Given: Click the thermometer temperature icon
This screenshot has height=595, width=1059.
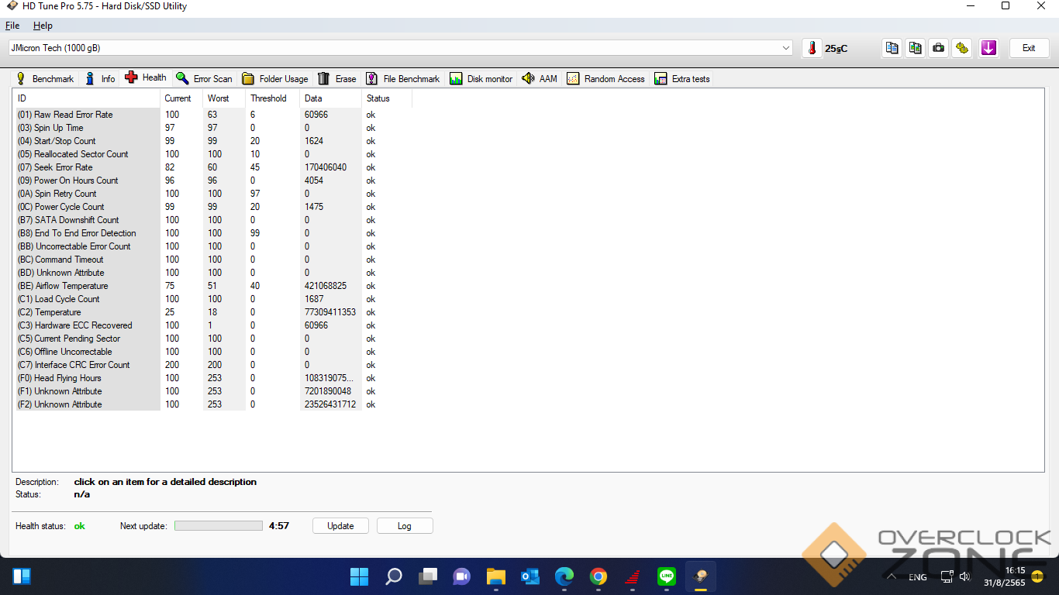Looking at the screenshot, I should 812,48.
